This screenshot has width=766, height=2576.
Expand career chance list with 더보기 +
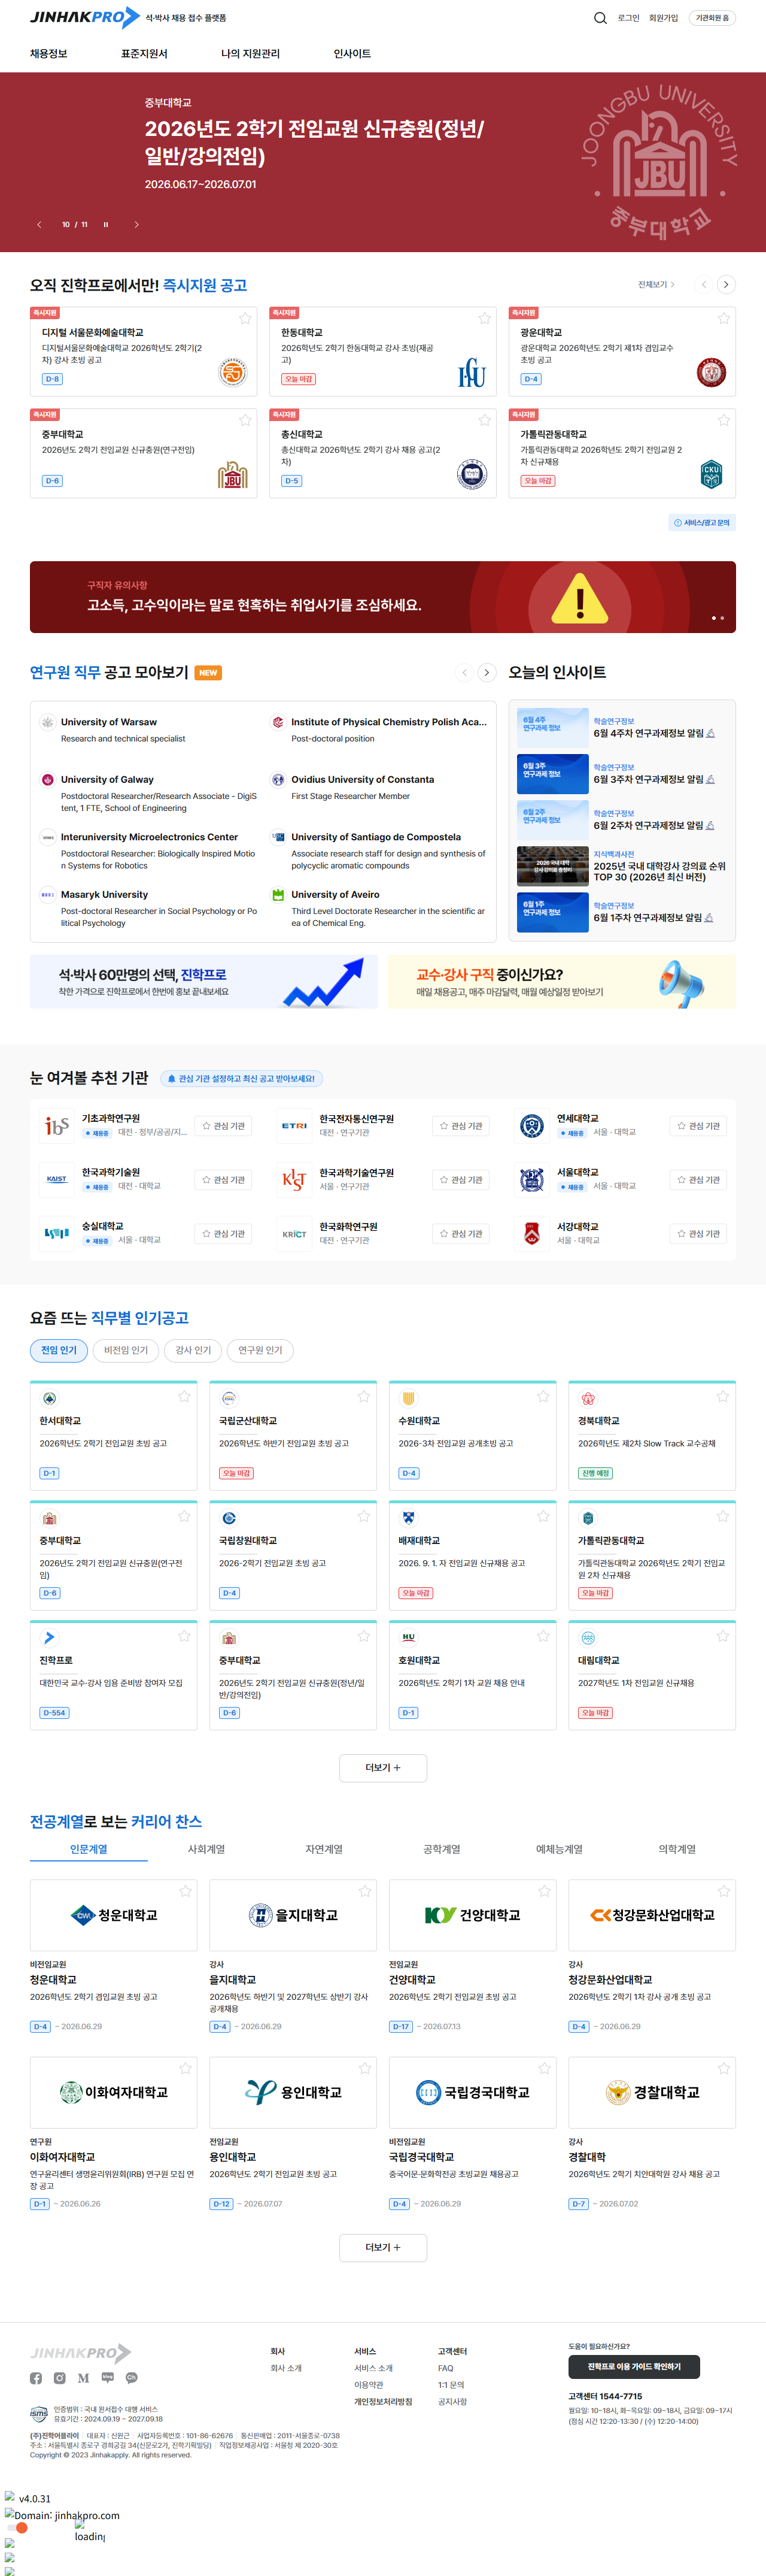[x=382, y=2248]
